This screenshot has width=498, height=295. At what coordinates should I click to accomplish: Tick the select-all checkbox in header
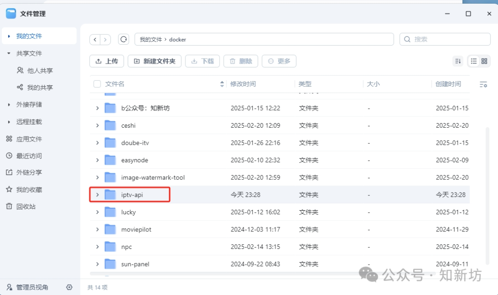click(97, 84)
